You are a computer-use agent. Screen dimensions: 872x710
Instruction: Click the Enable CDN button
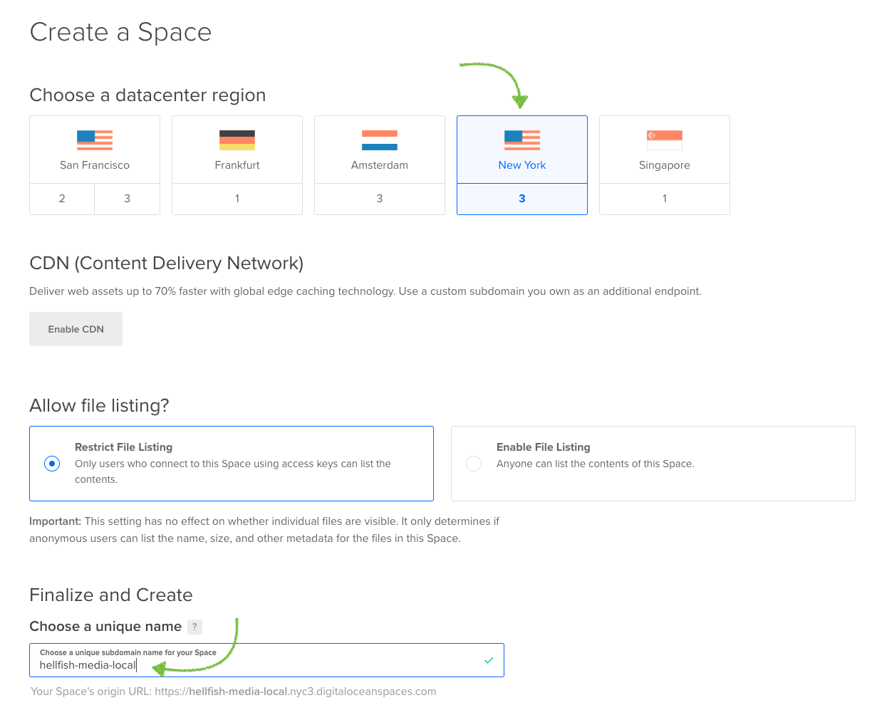click(76, 329)
